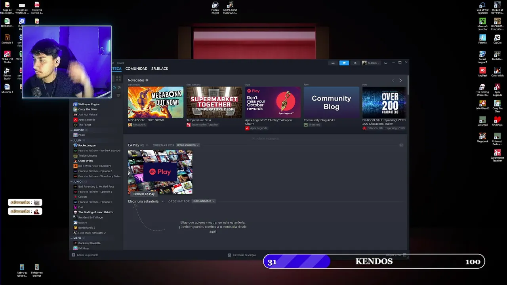
Task: Open the EA Play shelf dropdown
Action: 147,145
